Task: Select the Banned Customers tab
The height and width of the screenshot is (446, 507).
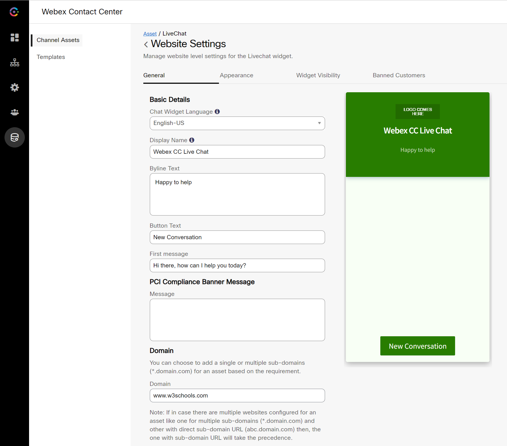Action: 399,75
